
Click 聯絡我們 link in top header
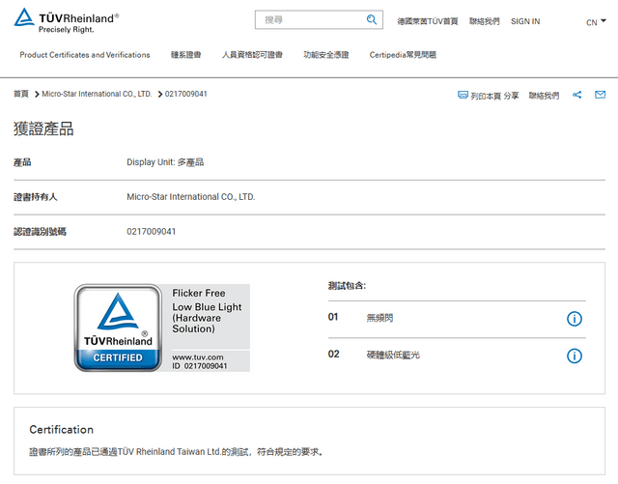(485, 21)
